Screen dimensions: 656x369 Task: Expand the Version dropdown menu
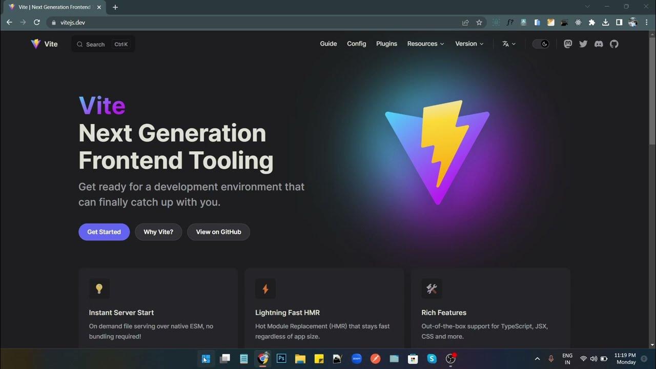[x=469, y=44]
